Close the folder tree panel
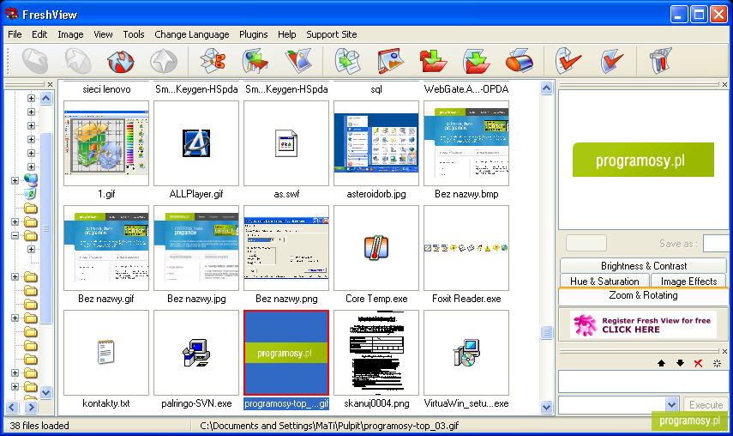This screenshot has height=436, width=733. 50,84
